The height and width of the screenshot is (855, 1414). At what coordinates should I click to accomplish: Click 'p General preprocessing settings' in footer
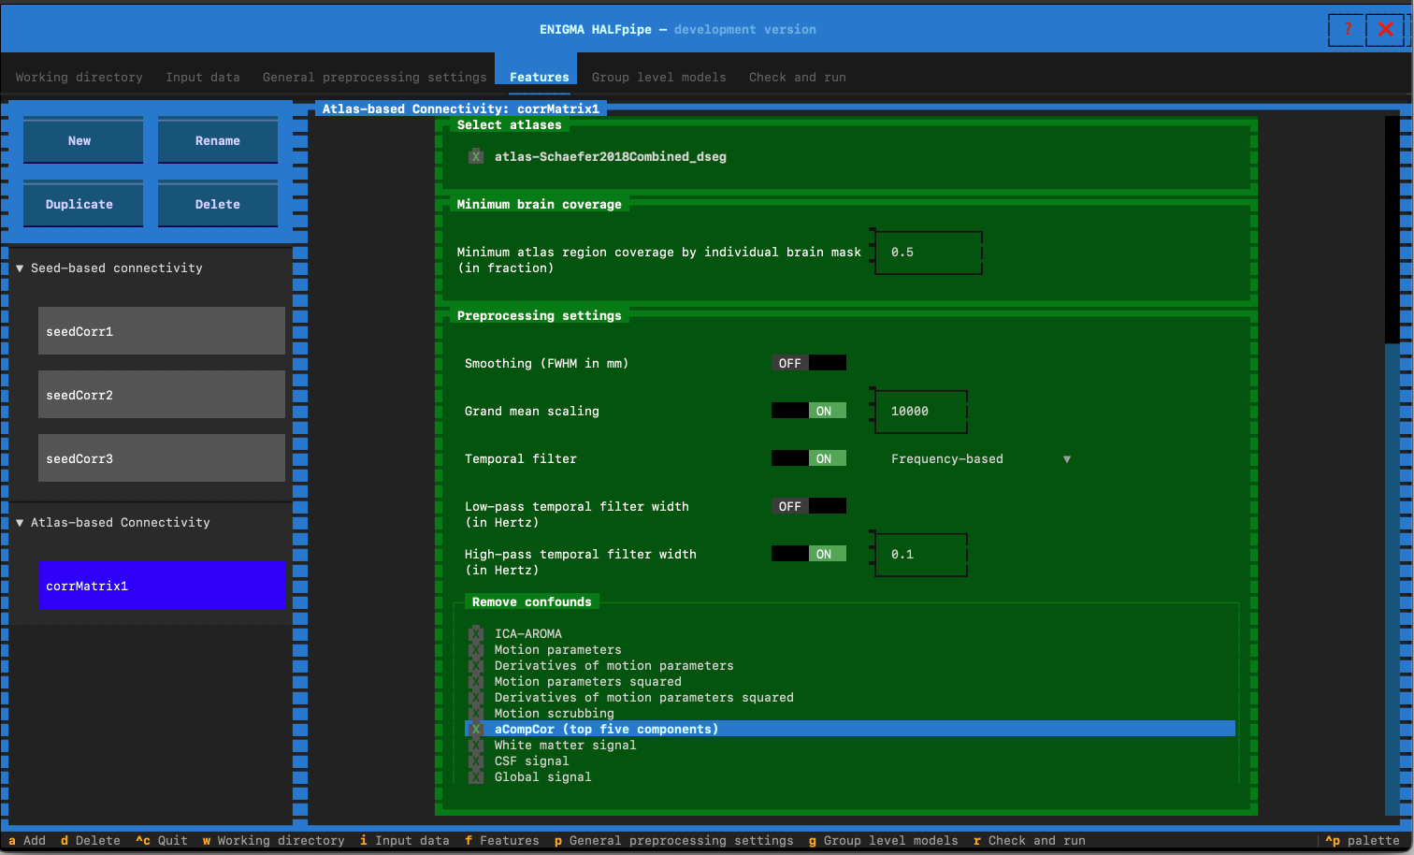[x=674, y=841]
